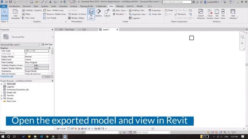Select the Cut Profile tool

[50, 18]
